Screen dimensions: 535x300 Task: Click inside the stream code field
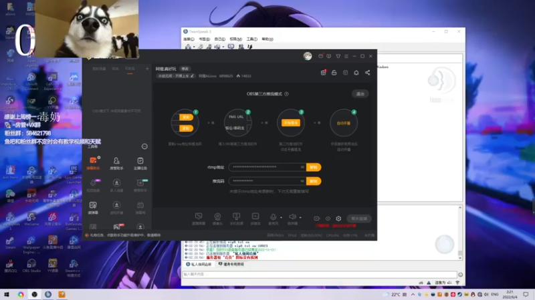click(267, 181)
